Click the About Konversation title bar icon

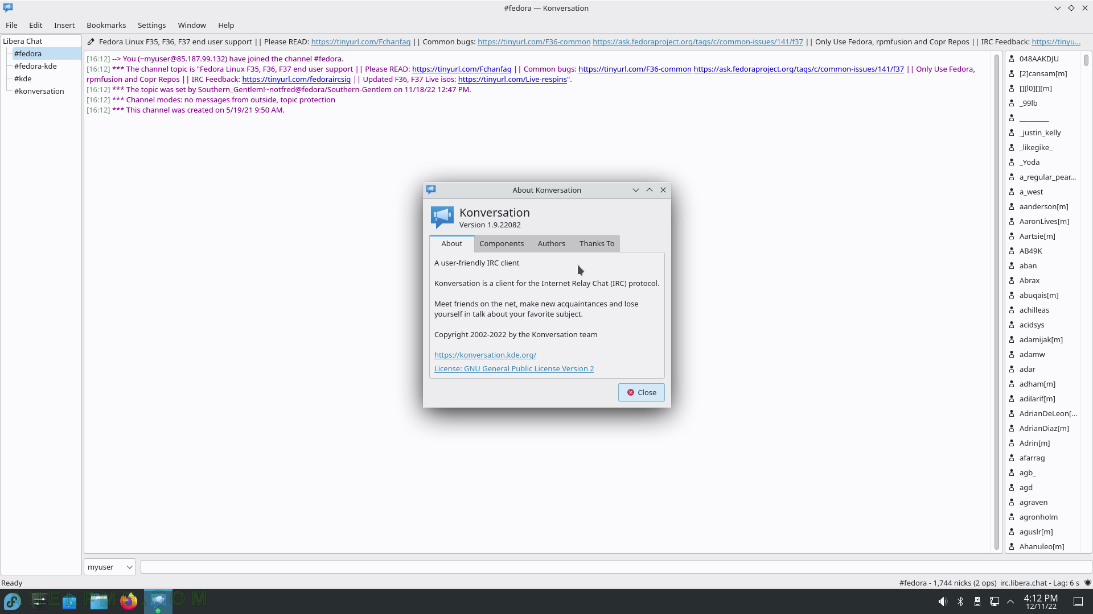tap(431, 190)
